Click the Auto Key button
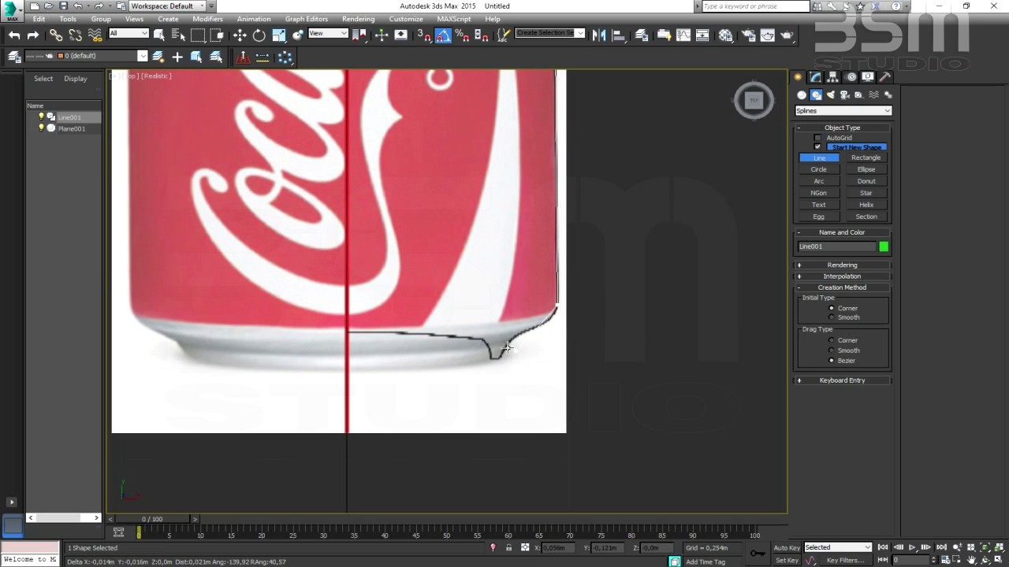Screen dimensions: 1009x567 coord(786,548)
